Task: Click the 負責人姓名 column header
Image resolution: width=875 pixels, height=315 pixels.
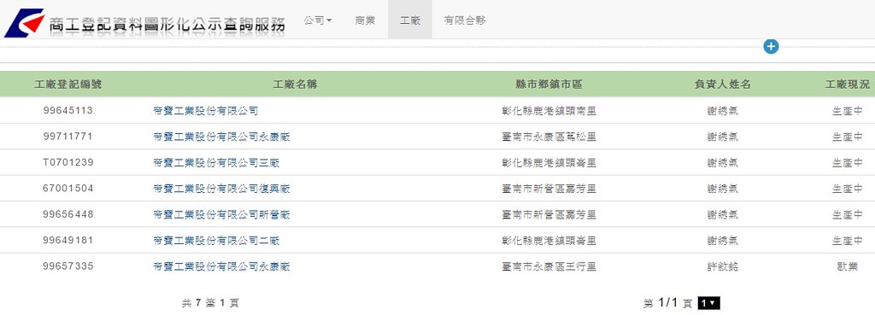Action: click(722, 85)
